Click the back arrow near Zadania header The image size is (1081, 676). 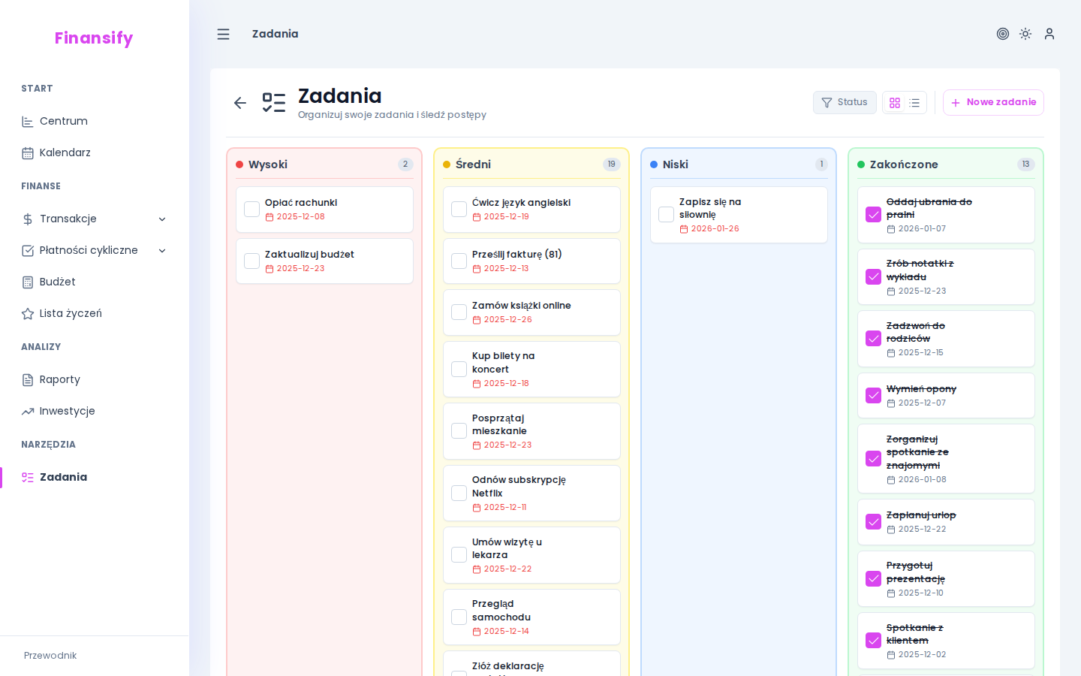coord(239,102)
